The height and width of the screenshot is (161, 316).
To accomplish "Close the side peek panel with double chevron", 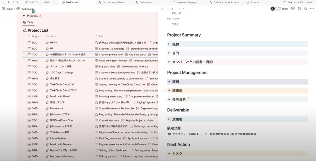I will pos(162,9).
